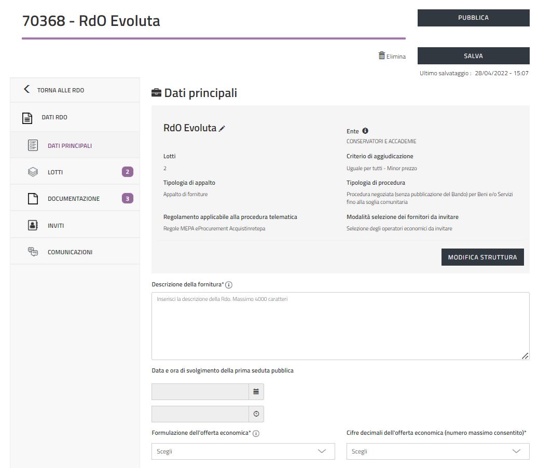Click info icon beside Descrizione della fornitura
This screenshot has height=468, width=538.
(229, 285)
